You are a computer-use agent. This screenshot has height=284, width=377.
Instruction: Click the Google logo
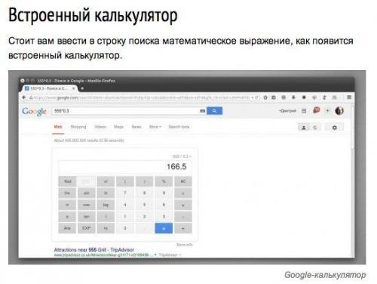point(34,111)
